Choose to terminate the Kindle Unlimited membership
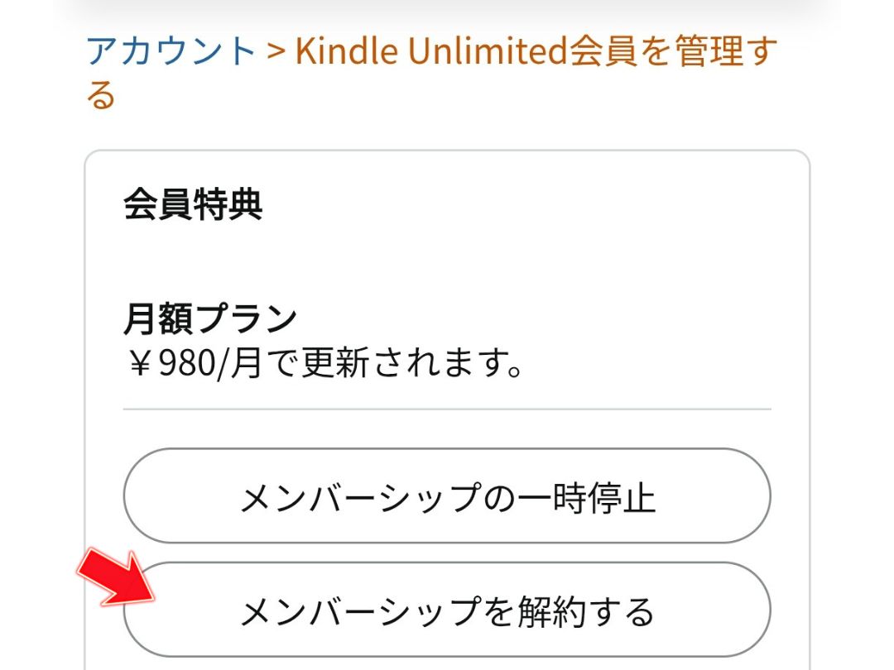Screen dimensions: 894x670 coord(447,610)
